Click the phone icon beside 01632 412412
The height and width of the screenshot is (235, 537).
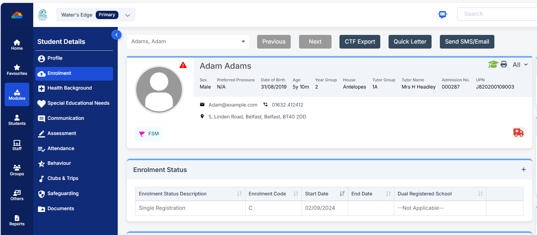coord(265,105)
